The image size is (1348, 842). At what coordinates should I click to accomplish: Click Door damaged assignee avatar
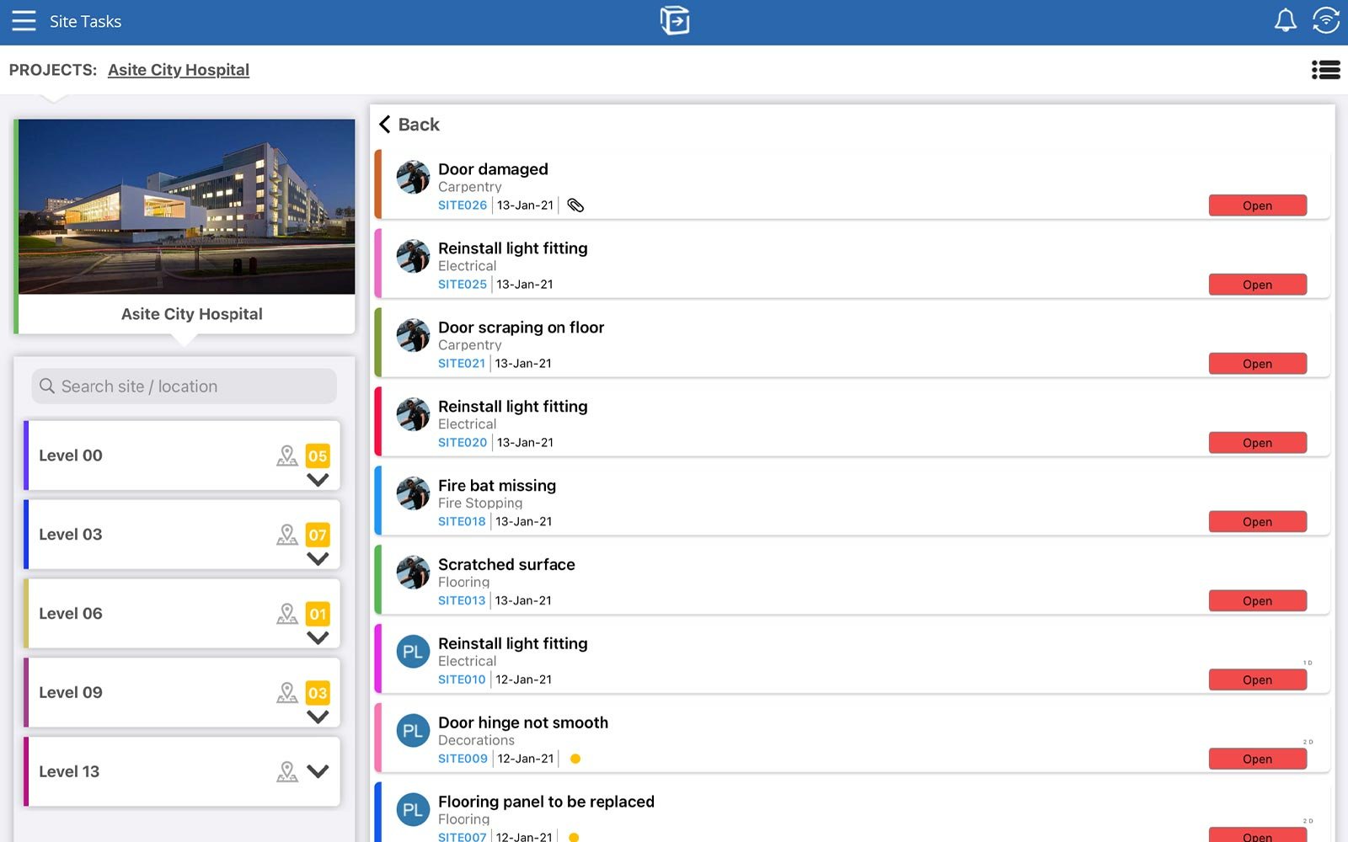click(x=413, y=178)
